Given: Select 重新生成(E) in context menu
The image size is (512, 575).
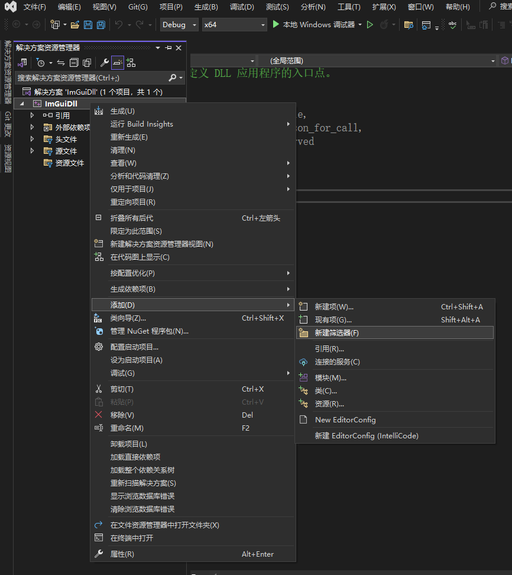Looking at the screenshot, I should coord(193,137).
